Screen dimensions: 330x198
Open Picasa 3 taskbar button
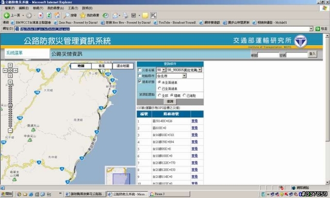(x=170, y=194)
